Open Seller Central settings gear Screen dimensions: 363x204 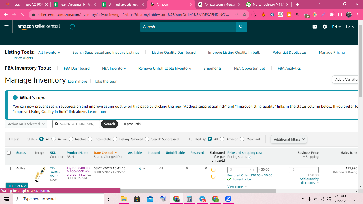[325, 27]
